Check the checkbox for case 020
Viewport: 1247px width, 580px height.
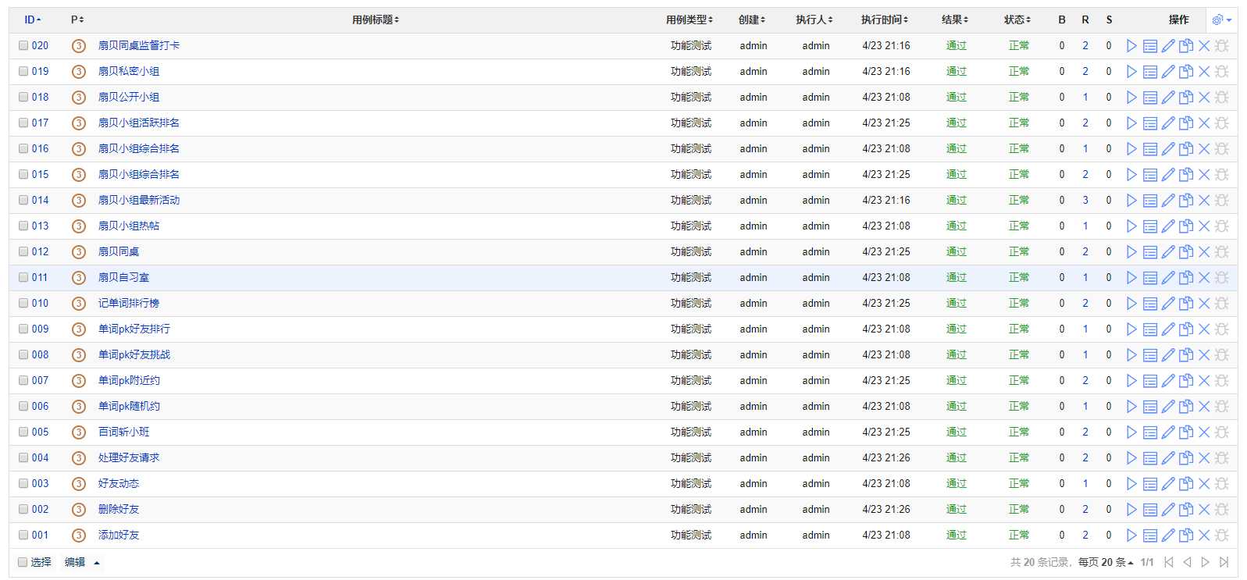(23, 45)
